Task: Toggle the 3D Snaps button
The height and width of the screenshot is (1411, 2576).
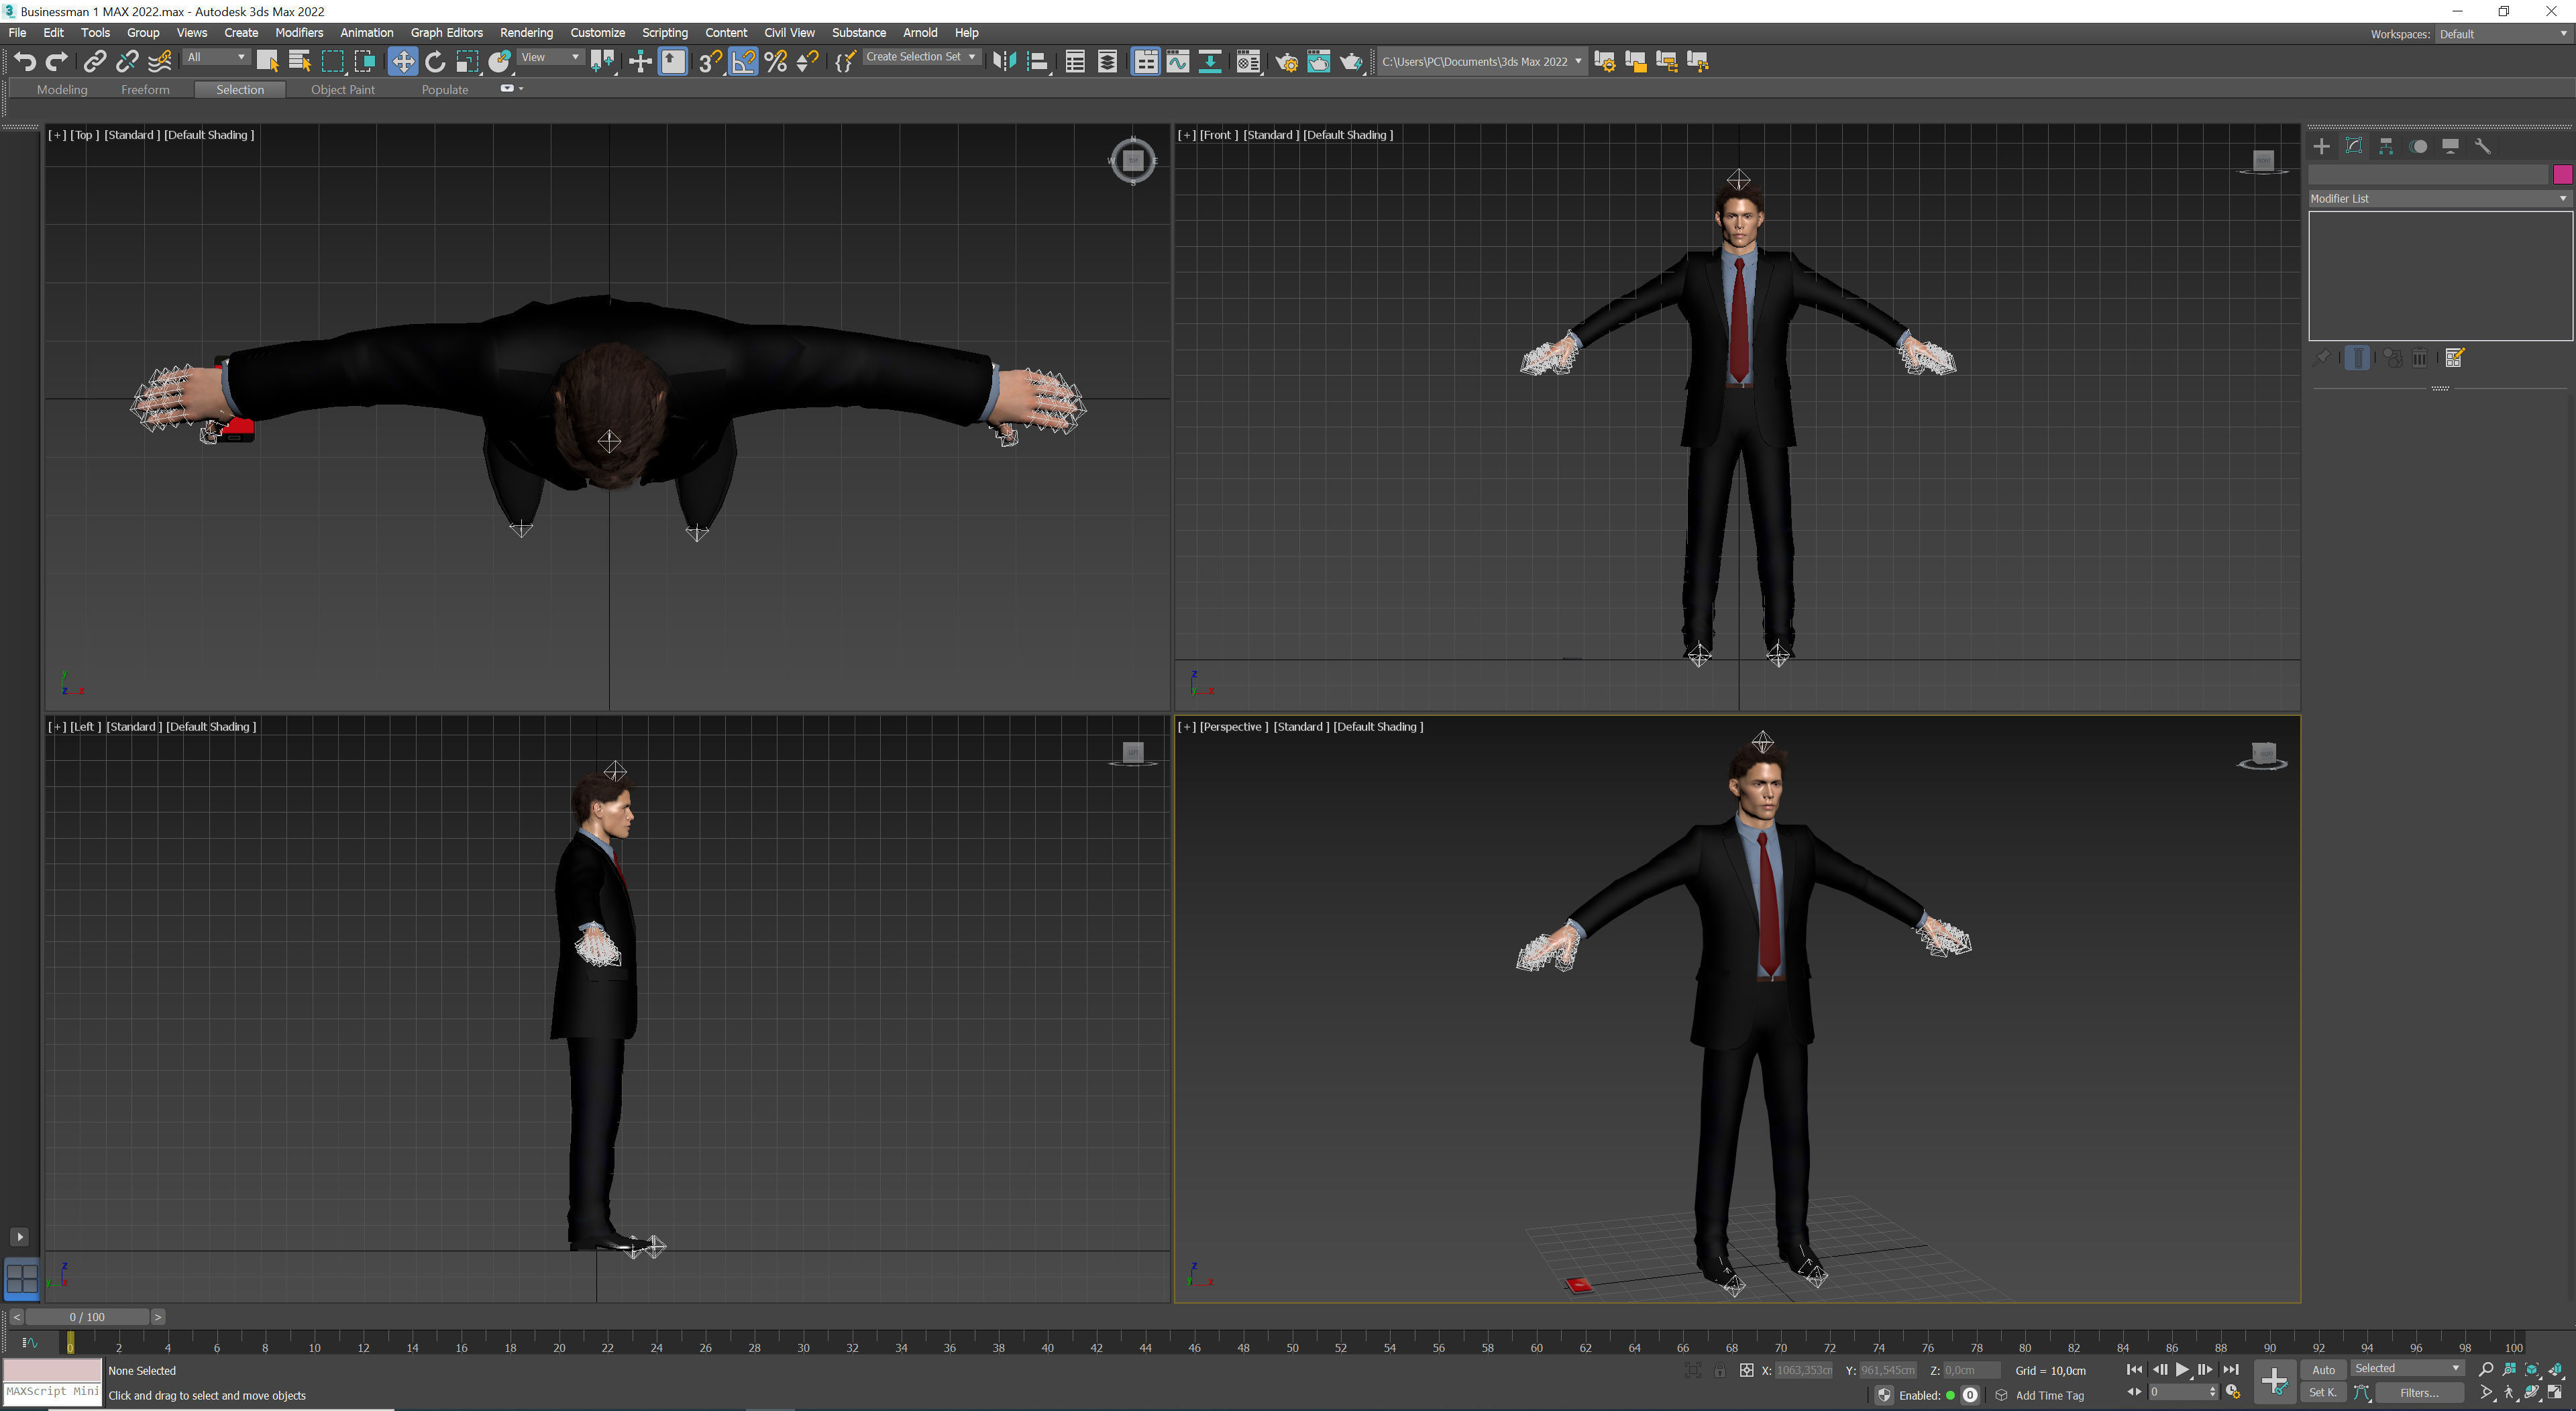Action: 710,62
